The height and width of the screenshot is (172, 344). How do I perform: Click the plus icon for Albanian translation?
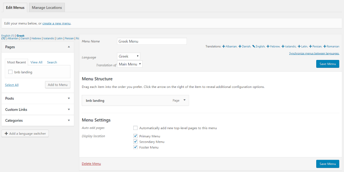(x=224, y=46)
